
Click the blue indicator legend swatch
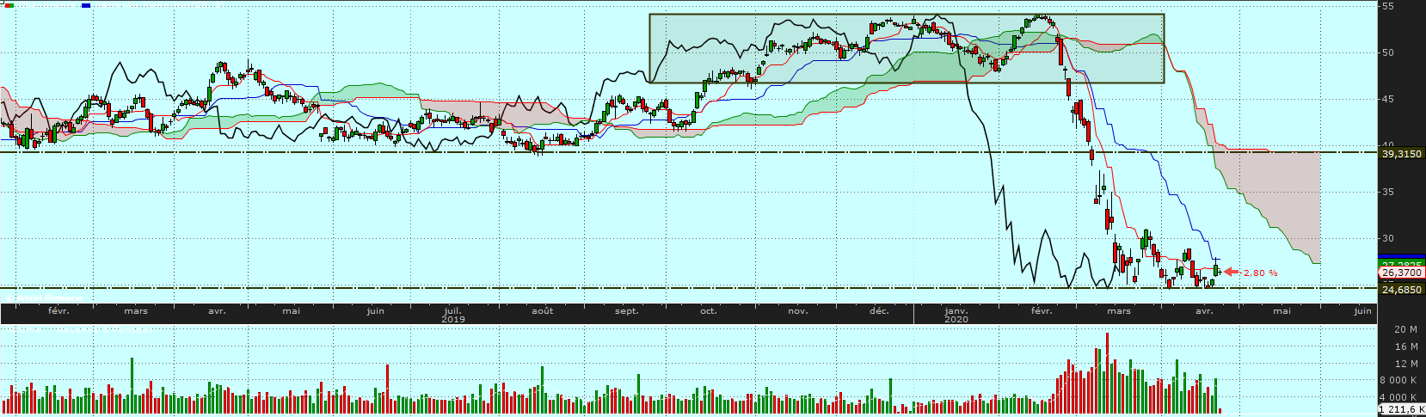86,4
